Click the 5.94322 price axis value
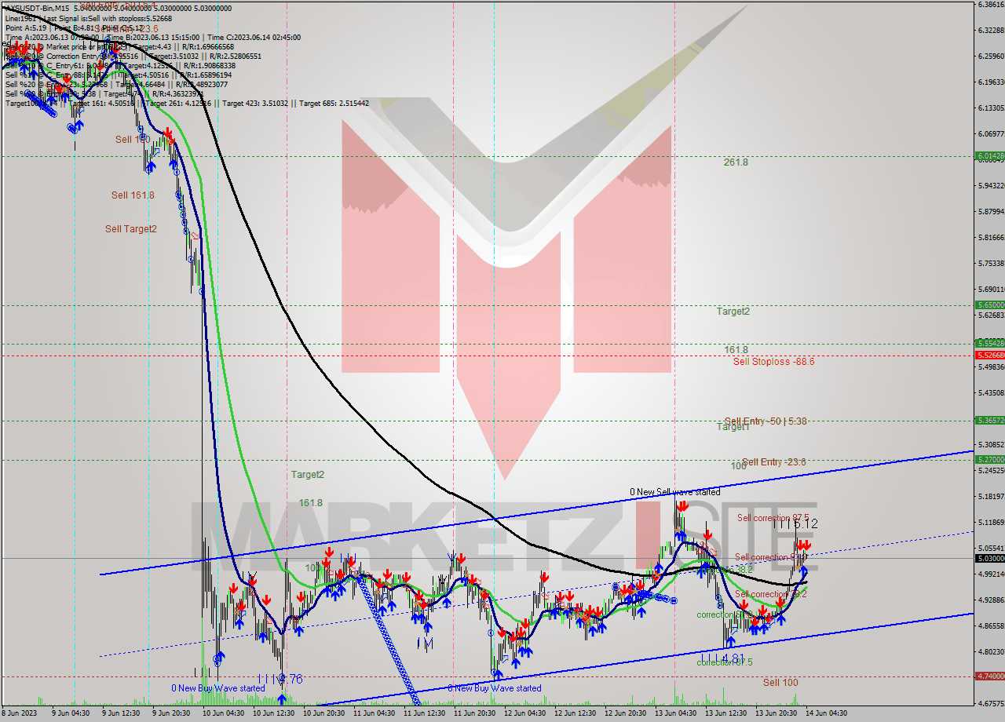The height and width of the screenshot is (722, 1005). [991, 185]
